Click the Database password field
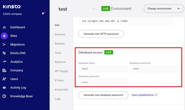The image size is (185, 110). coord(103,82)
